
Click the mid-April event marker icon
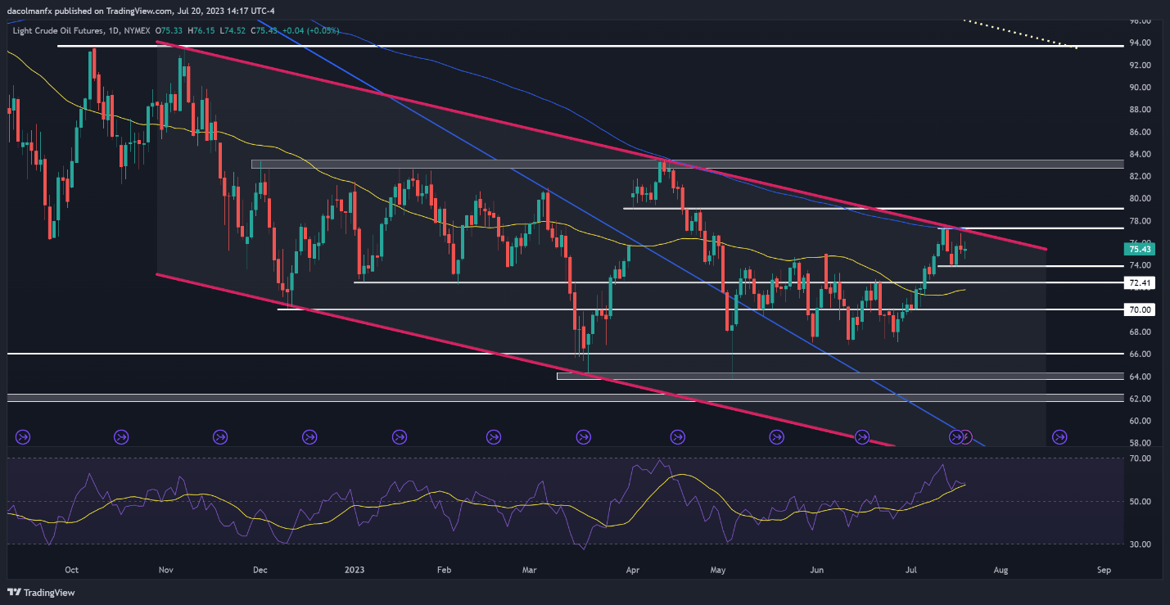pyautogui.click(x=677, y=437)
